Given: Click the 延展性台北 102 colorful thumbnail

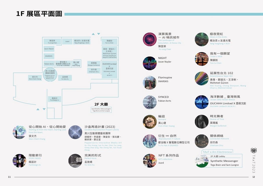Looking at the screenshot, I should (202, 78).
